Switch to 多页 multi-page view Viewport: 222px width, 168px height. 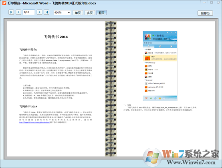(90, 13)
